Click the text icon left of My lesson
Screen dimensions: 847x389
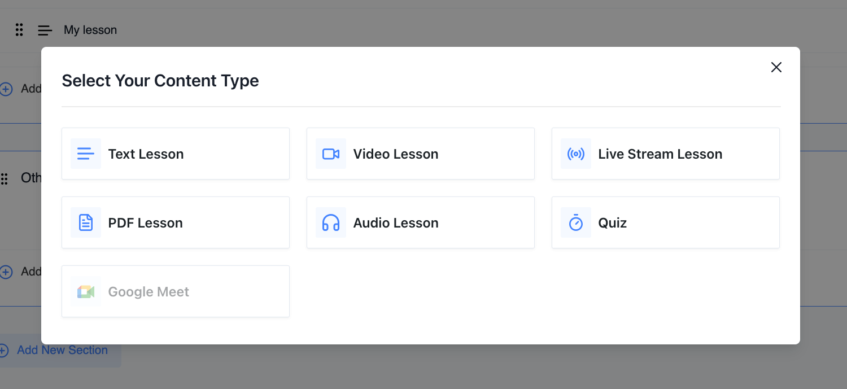pyautogui.click(x=45, y=30)
